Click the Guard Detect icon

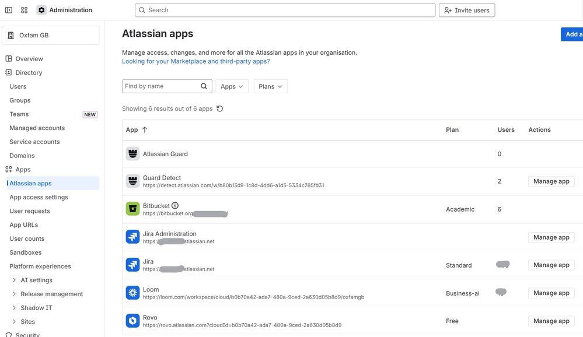132,181
